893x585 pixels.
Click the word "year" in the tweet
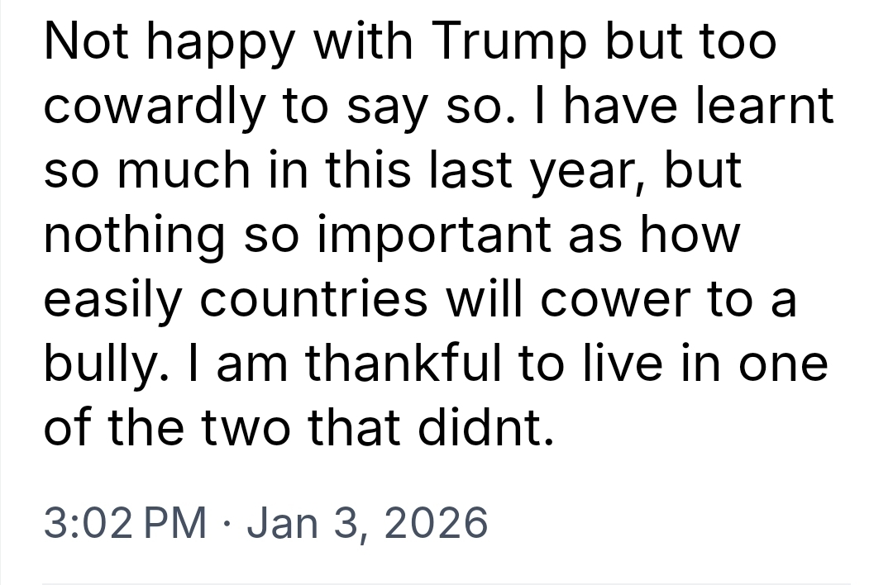[x=580, y=172]
